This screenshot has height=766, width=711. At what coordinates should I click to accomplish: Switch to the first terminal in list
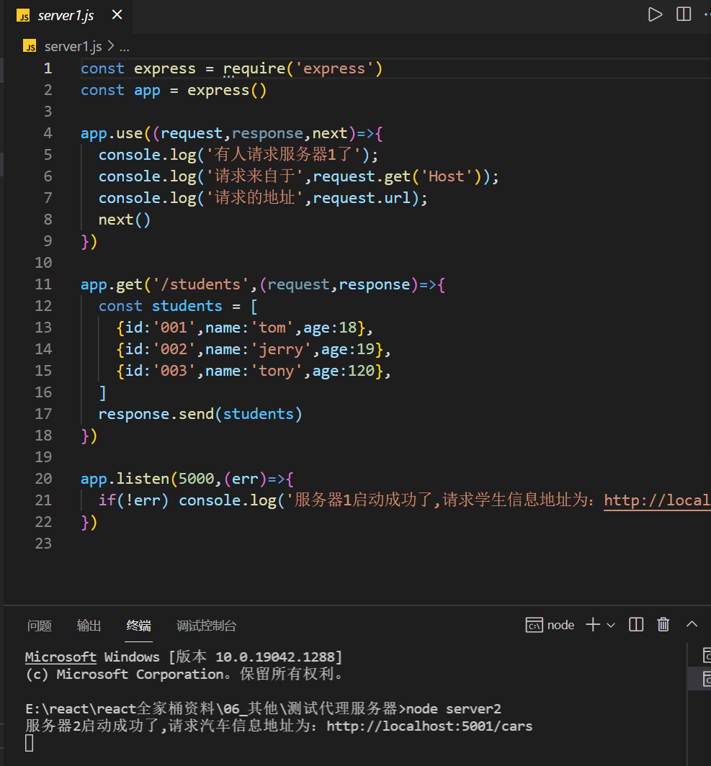coord(706,655)
